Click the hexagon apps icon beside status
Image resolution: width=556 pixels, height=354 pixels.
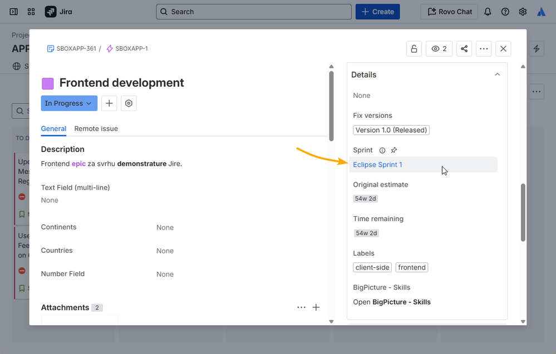pos(129,103)
